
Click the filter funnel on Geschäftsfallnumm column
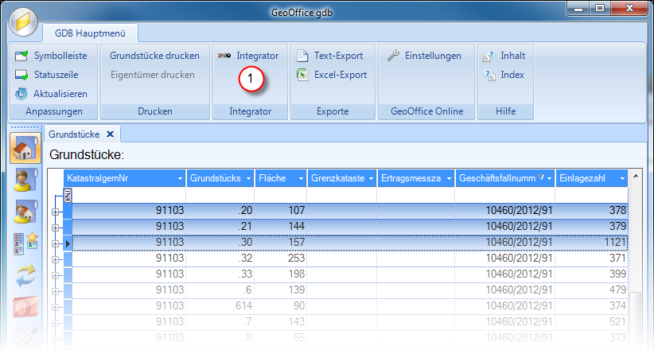click(541, 177)
